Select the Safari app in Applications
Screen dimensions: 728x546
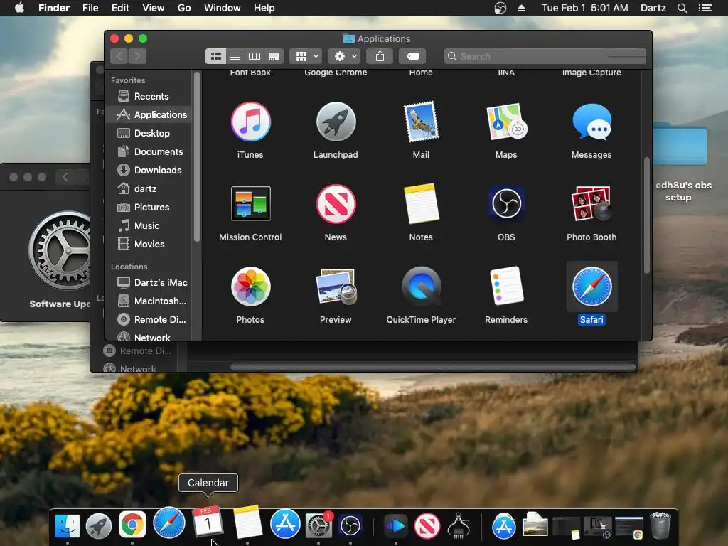(x=591, y=287)
